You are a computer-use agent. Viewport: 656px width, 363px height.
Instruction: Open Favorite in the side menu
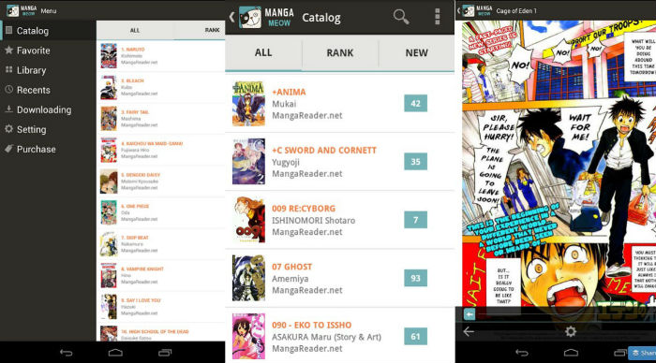point(48,51)
